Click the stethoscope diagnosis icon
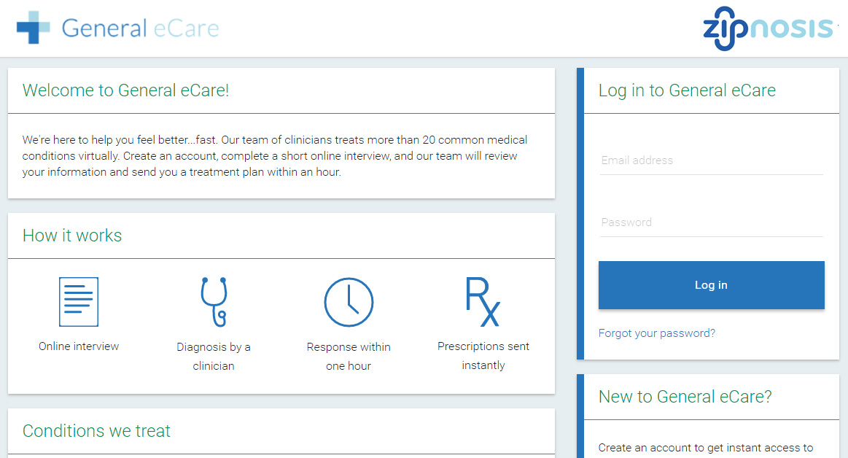Screen dimensions: 848x458 pyautogui.click(x=214, y=302)
